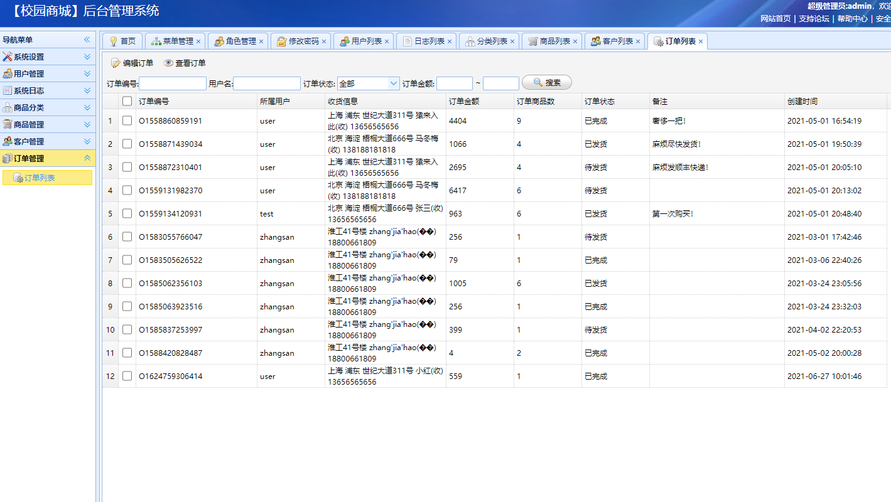Open the website home page link
891x502 pixels.
point(775,19)
